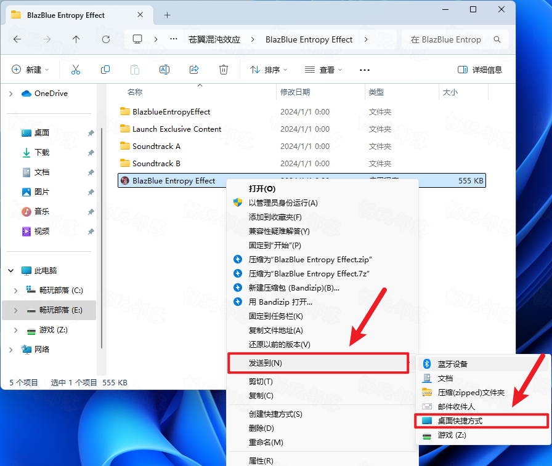Open the 新建 dropdown
The image size is (552, 466).
30,70
